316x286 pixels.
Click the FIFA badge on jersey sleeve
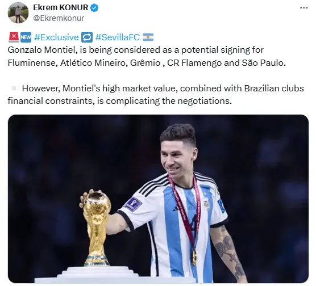133,204
